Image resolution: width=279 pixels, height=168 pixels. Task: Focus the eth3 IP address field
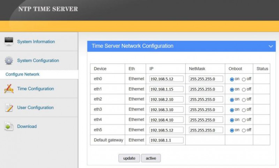(x=166, y=110)
